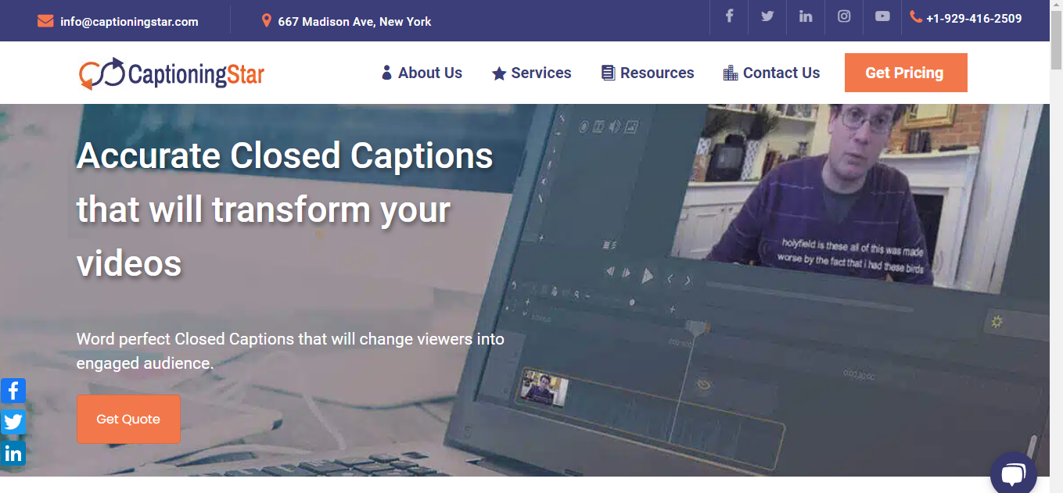Open the Facebook icon in top bar
The width and height of the screenshot is (1063, 493).
(729, 16)
